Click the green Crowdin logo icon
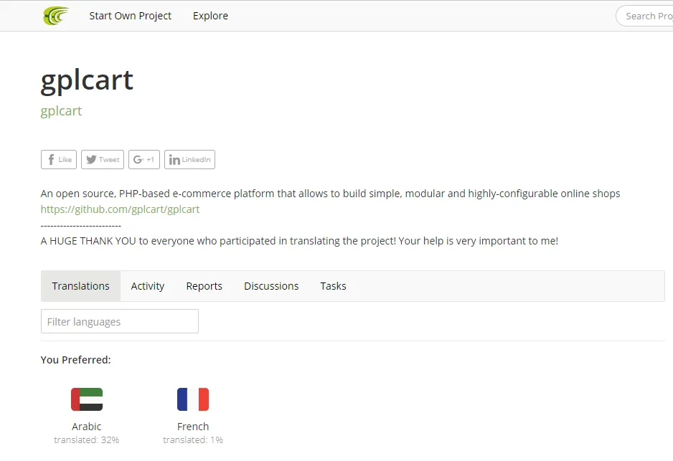The image size is (673, 461). pyautogui.click(x=56, y=16)
